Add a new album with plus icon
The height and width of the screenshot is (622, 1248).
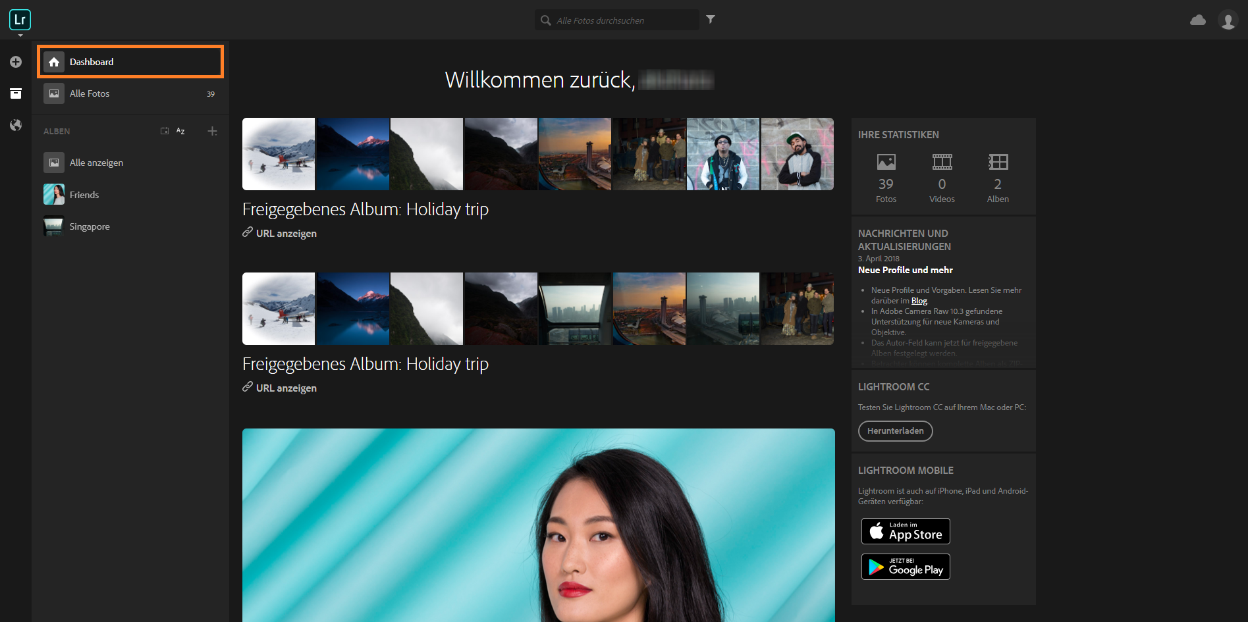212,131
